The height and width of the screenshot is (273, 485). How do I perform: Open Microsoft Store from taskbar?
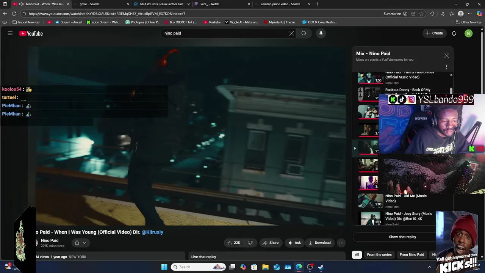tap(254, 267)
